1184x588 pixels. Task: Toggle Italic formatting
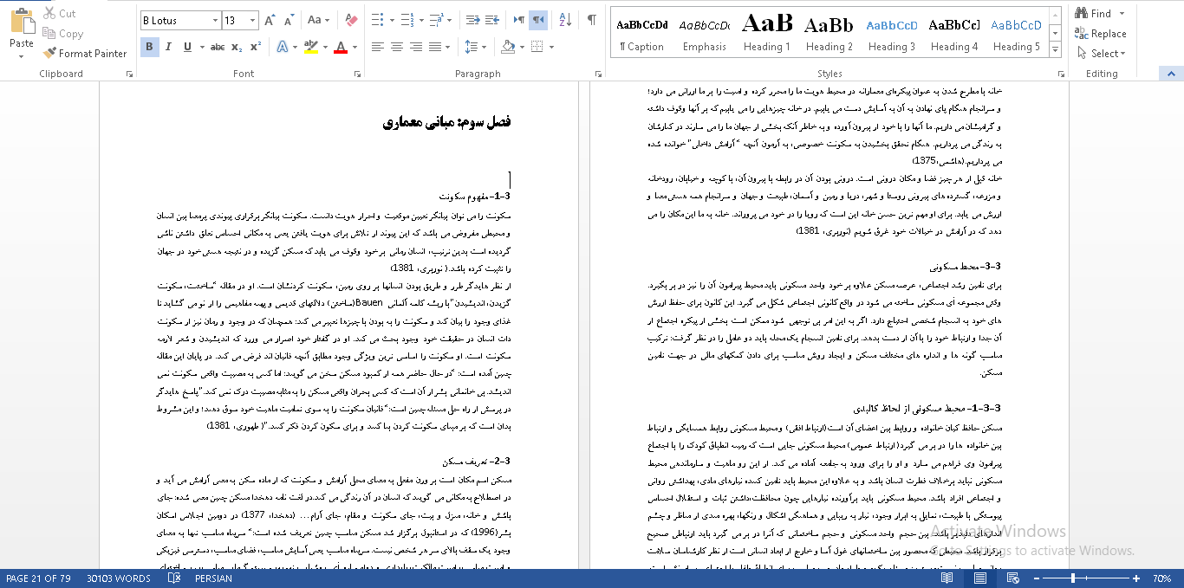tap(168, 47)
